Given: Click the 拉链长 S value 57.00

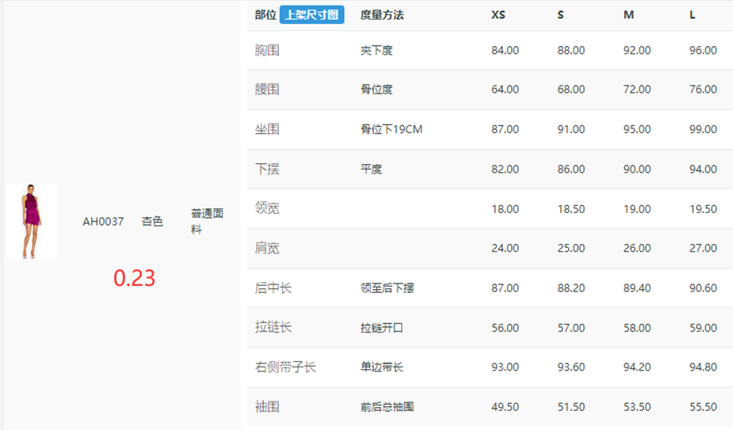Looking at the screenshot, I should [x=571, y=328].
